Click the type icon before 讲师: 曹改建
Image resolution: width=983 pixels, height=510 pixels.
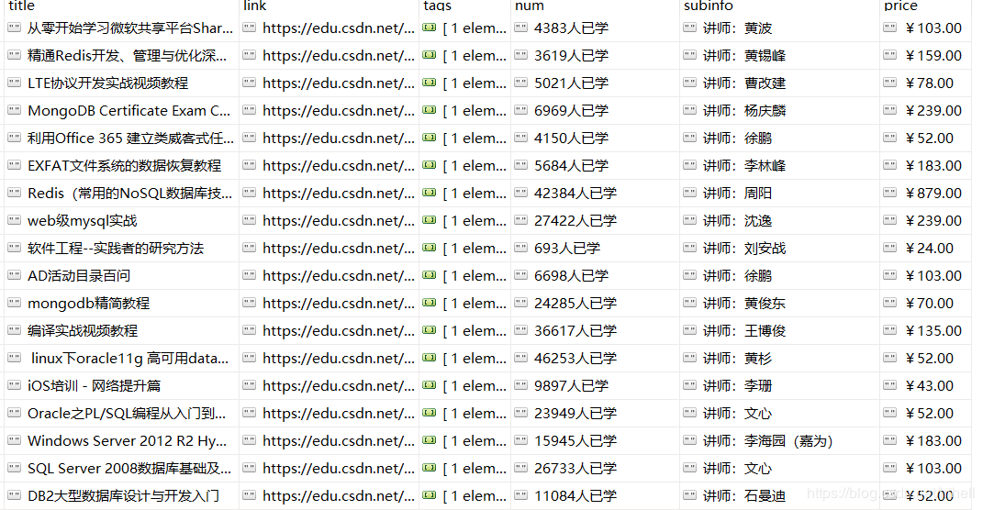tap(689, 83)
